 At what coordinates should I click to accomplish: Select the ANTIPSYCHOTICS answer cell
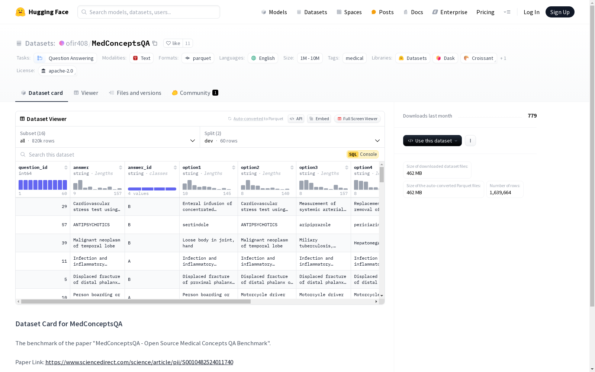coord(97,225)
